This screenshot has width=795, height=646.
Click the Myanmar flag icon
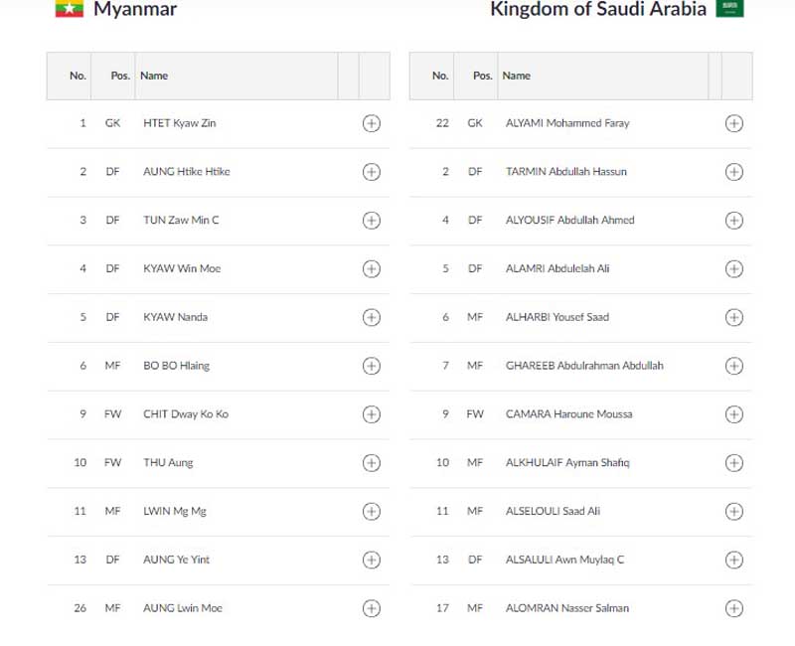tap(69, 10)
